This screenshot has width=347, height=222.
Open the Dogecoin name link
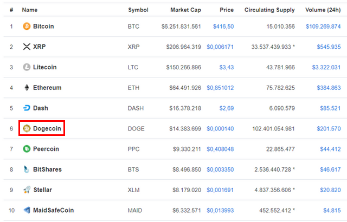point(47,128)
